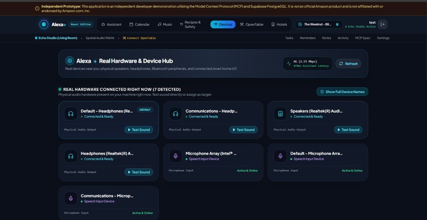Click the Spatial Audio 96kHz label
427x220 pixels.
click(x=100, y=38)
